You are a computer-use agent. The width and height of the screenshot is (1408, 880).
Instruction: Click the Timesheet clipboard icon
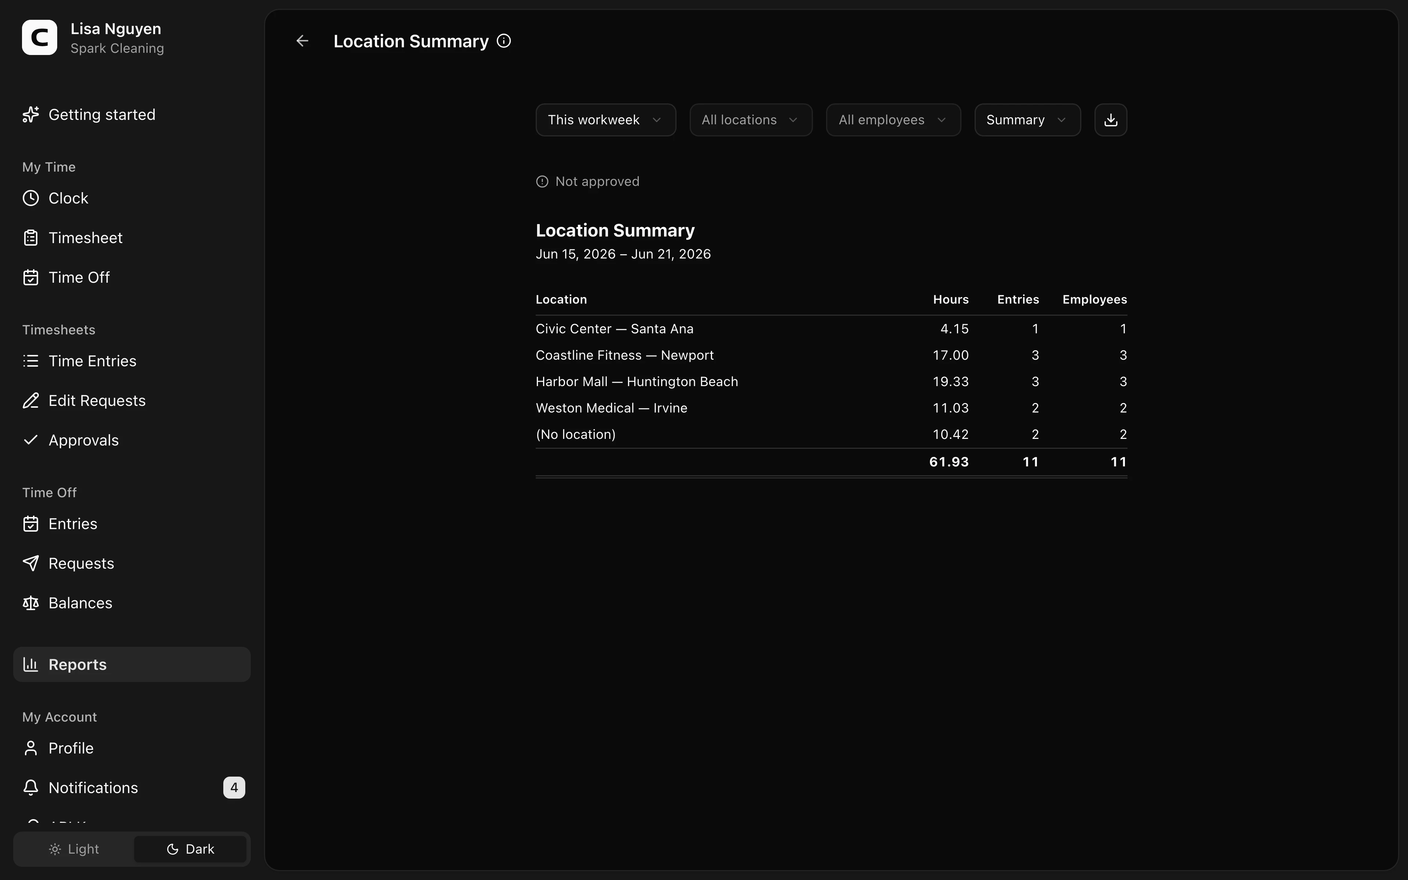pos(31,238)
